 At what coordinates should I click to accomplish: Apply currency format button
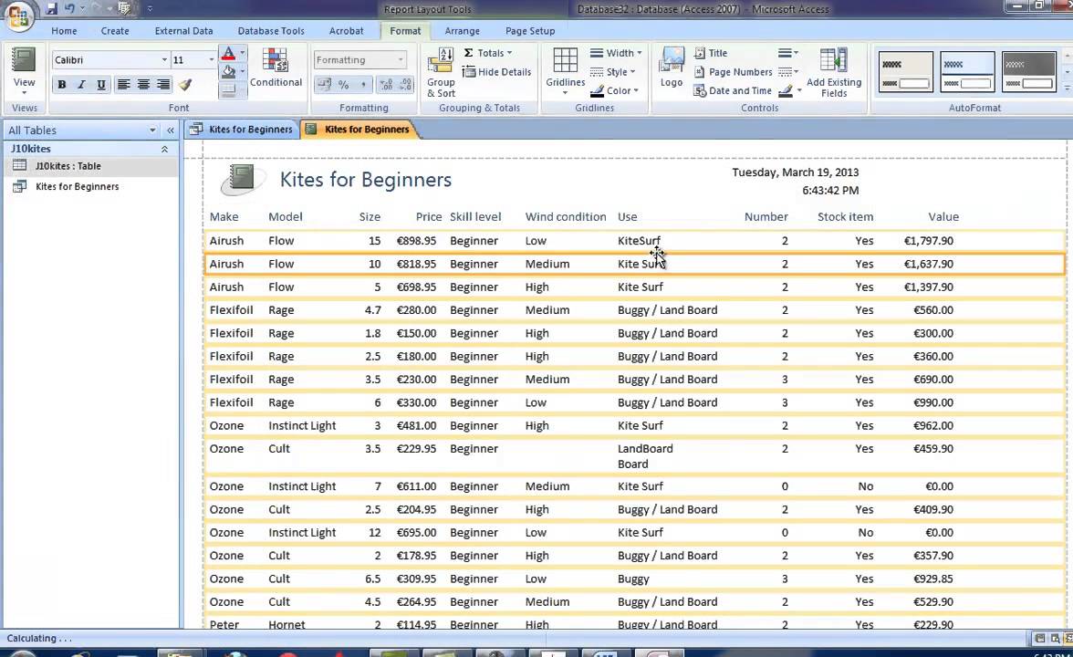click(324, 85)
